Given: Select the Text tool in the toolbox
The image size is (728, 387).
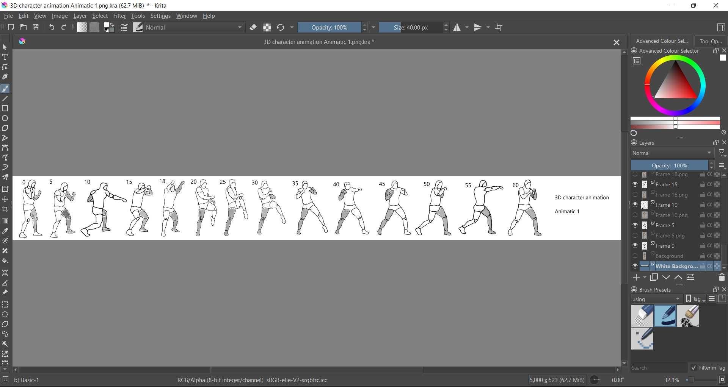Looking at the screenshot, I should pyautogui.click(x=5, y=57).
